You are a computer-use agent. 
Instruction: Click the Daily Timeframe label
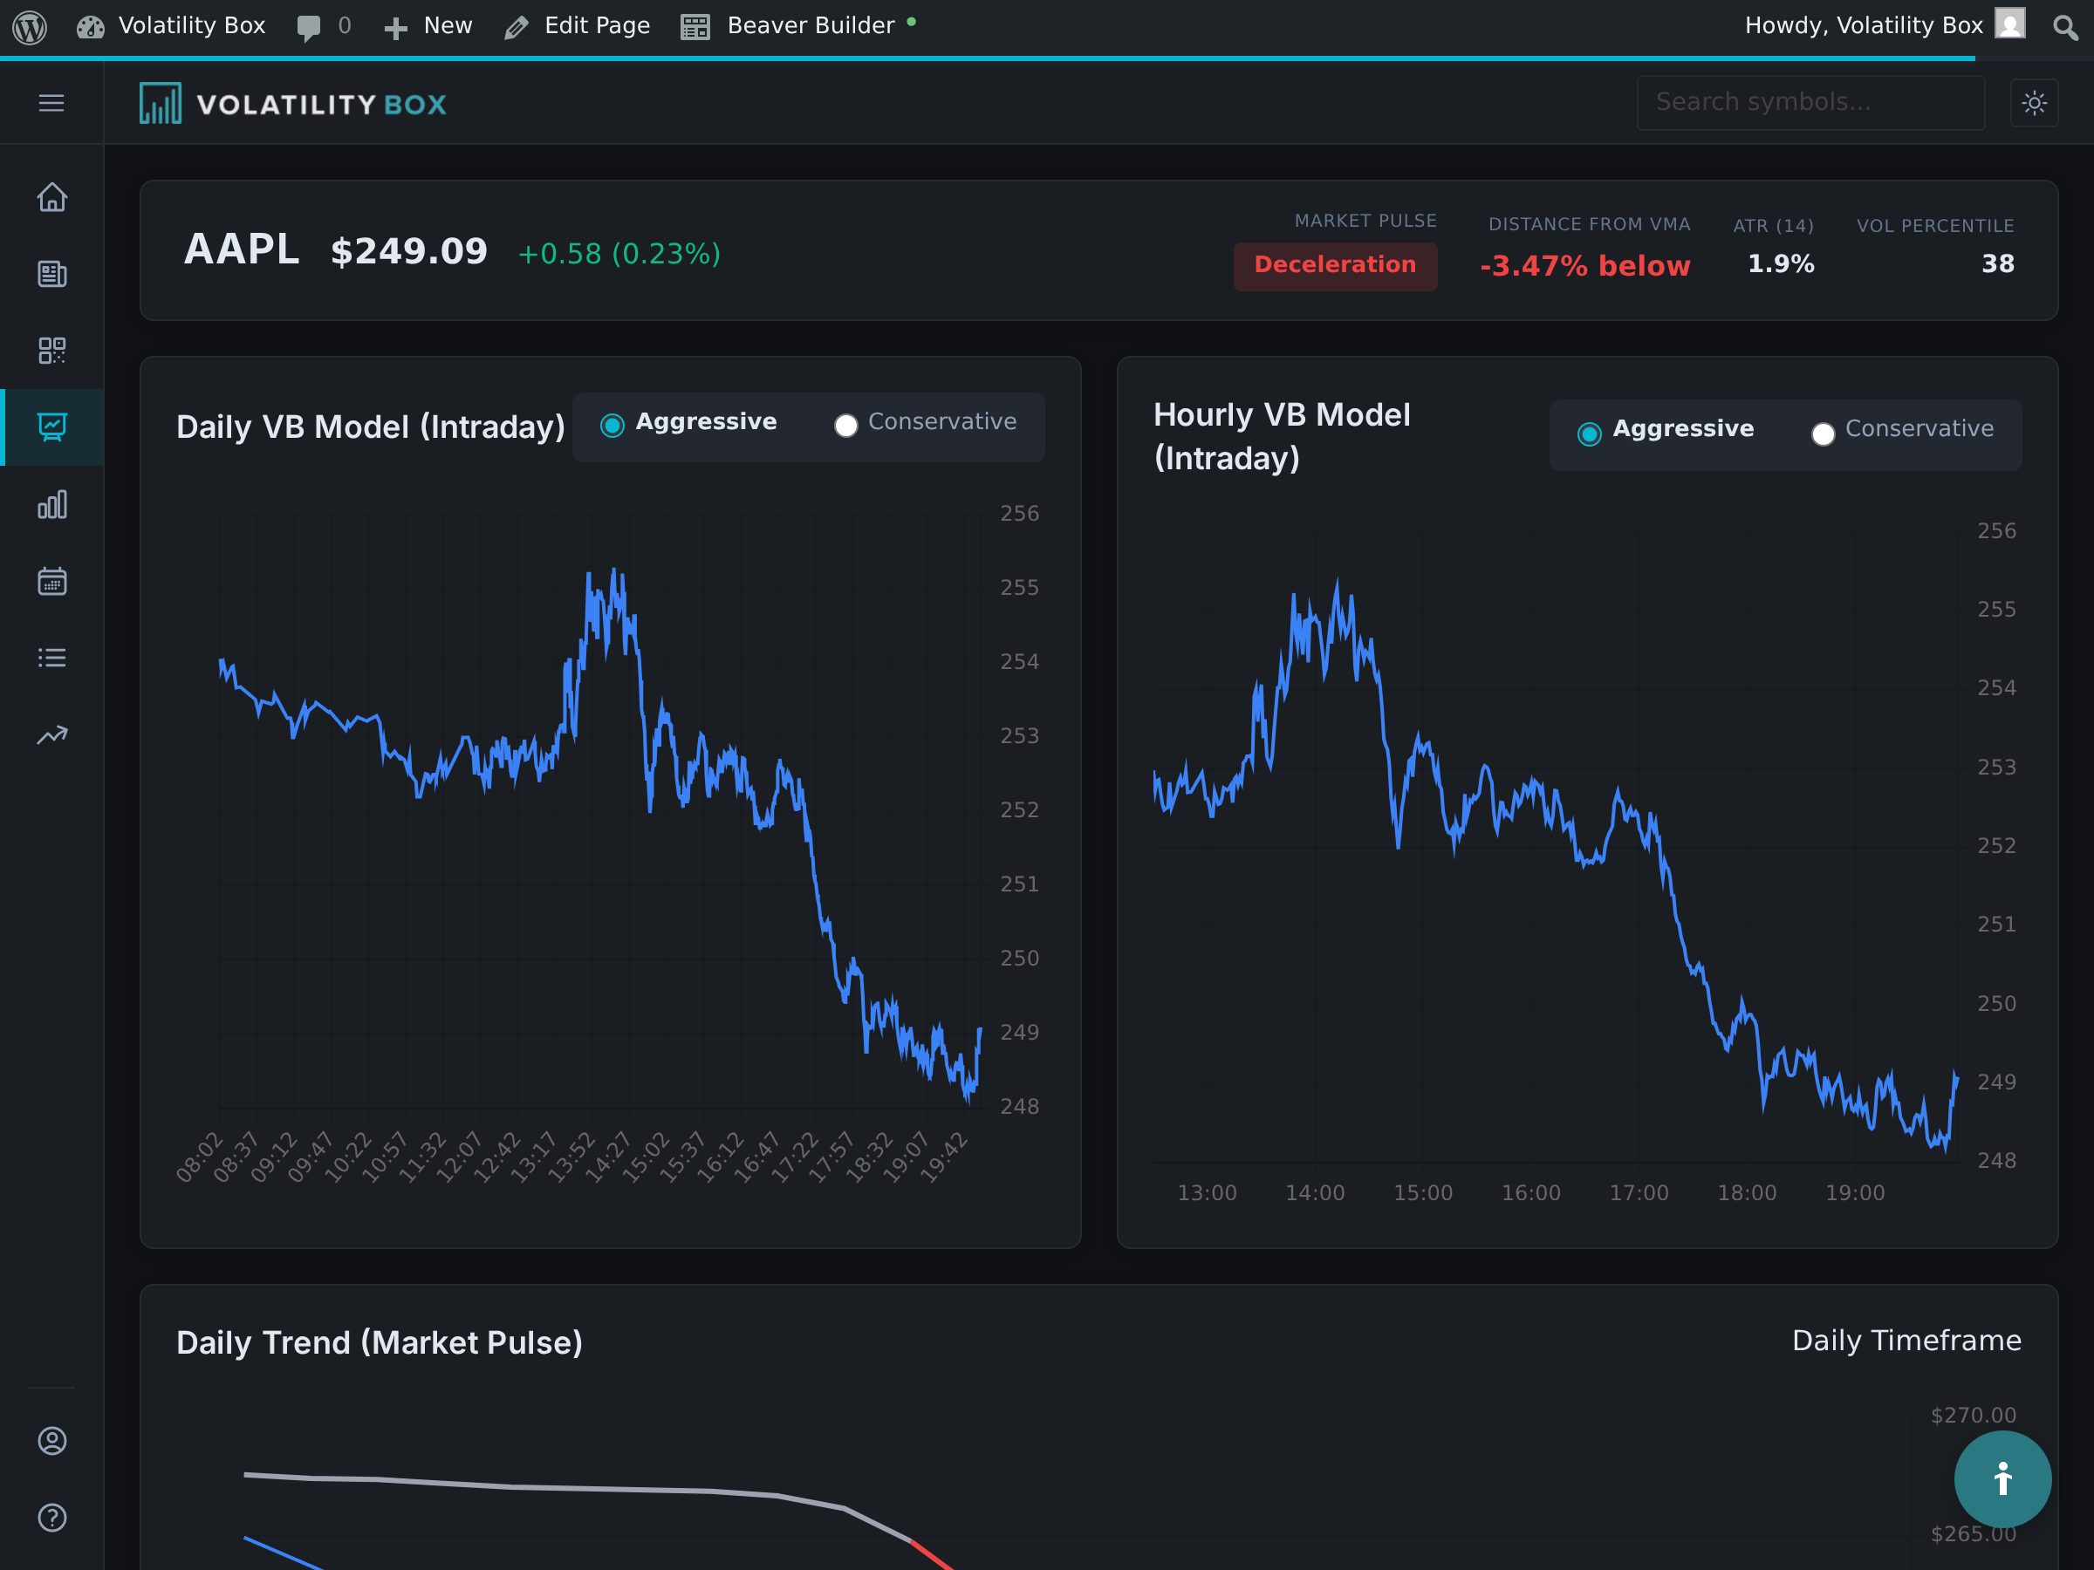coord(1906,1340)
